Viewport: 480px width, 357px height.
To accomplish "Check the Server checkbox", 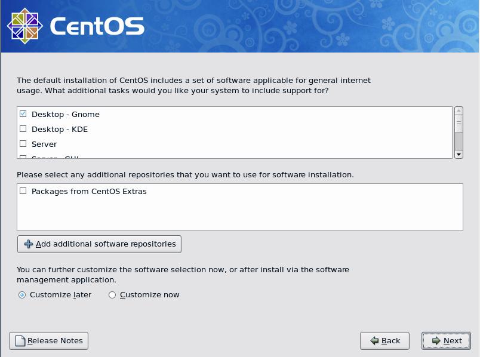I will (23, 143).
